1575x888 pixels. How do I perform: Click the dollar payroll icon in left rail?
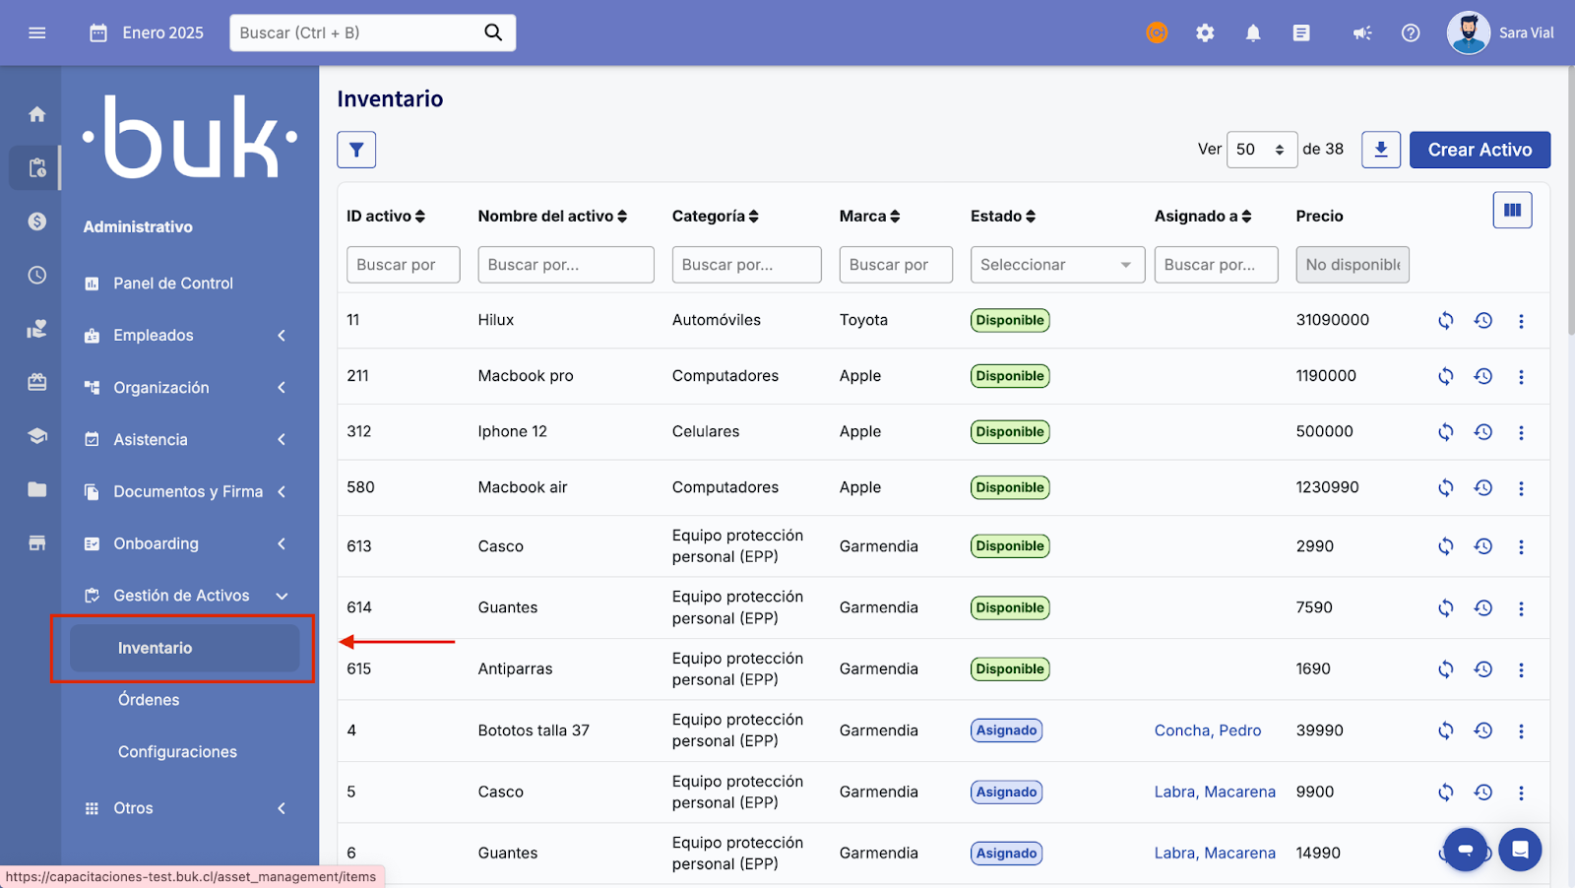(37, 222)
